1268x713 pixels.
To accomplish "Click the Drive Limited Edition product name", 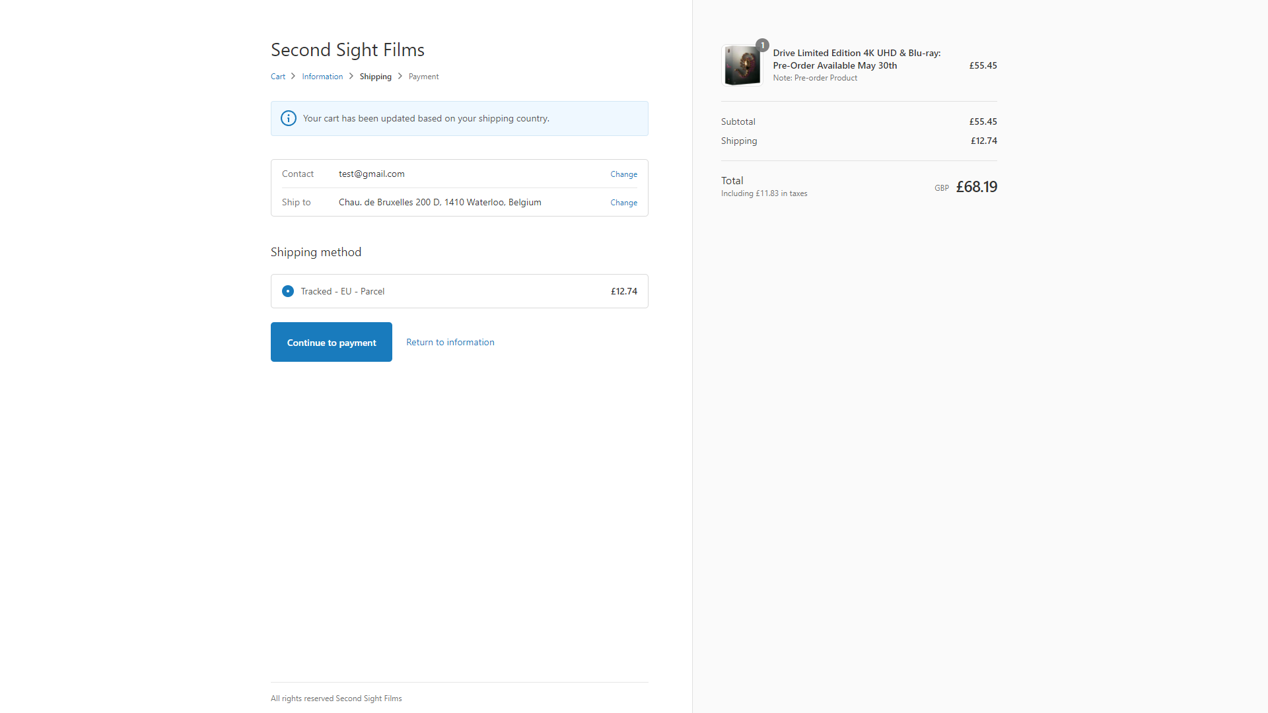I will coord(857,59).
